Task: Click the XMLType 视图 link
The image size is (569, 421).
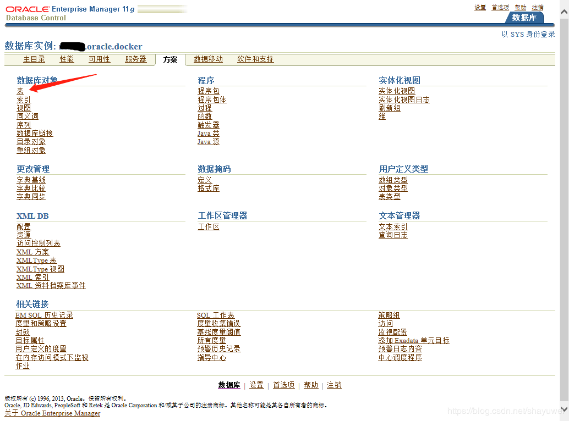Action: point(40,269)
